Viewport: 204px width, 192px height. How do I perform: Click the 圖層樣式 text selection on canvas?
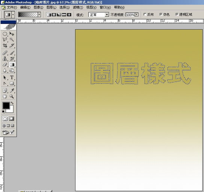pos(141,73)
